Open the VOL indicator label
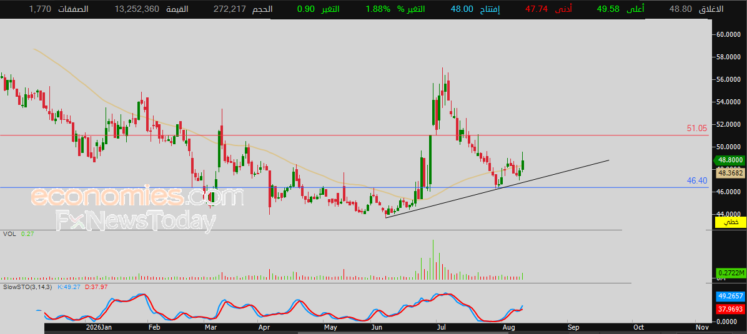 [x=9, y=234]
